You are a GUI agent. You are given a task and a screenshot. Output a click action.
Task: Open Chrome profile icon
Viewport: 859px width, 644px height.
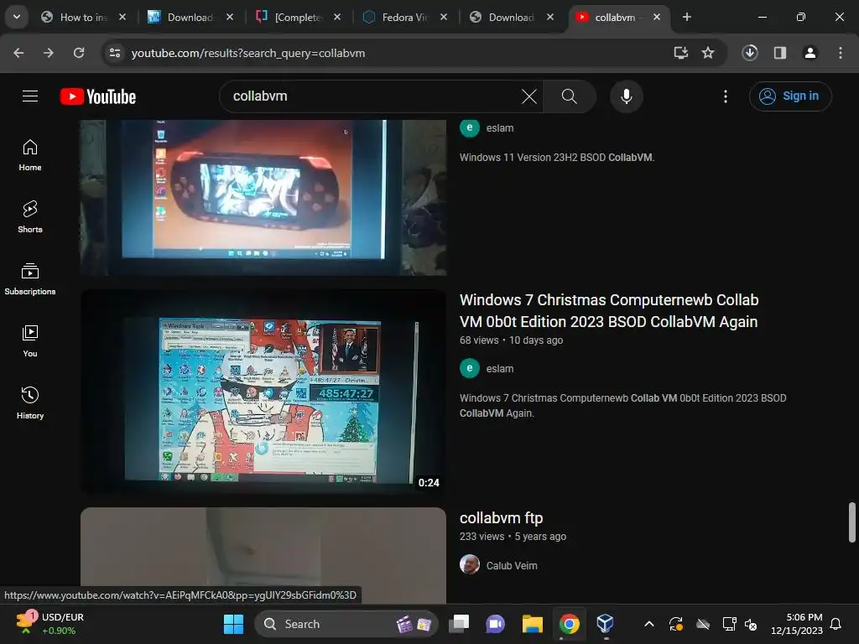pos(810,53)
